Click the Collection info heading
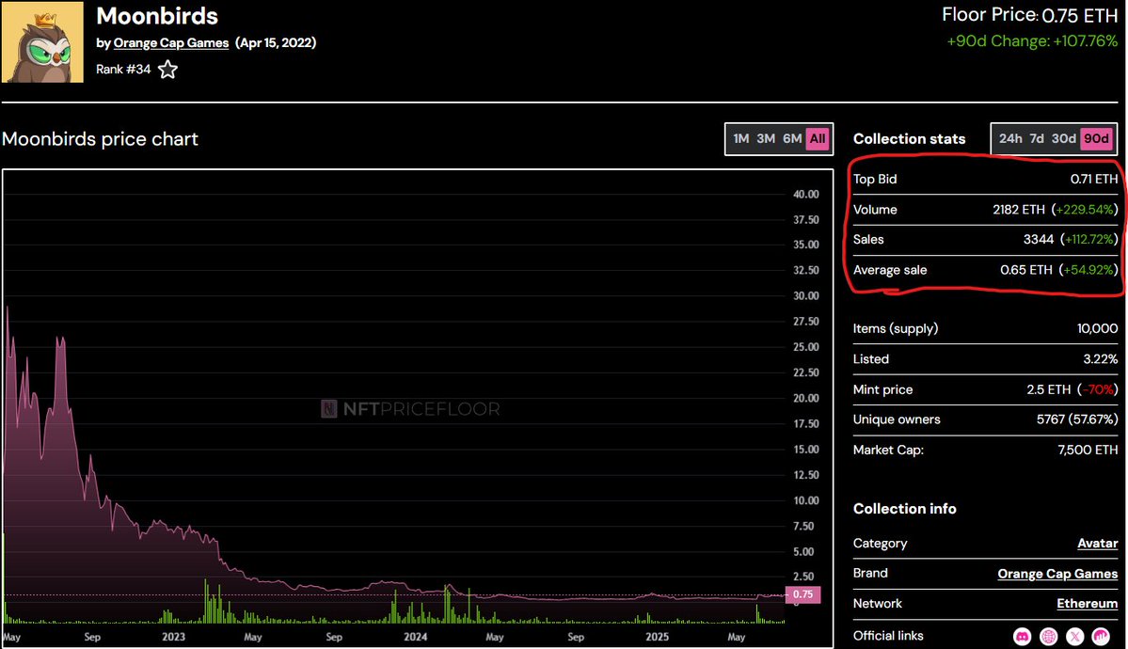The height and width of the screenshot is (649, 1128). (905, 509)
